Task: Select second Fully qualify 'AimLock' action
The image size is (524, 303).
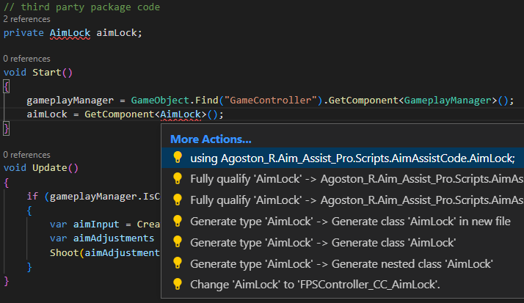Action: coord(343,200)
